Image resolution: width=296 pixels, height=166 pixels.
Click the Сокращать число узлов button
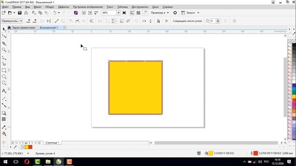click(187, 21)
